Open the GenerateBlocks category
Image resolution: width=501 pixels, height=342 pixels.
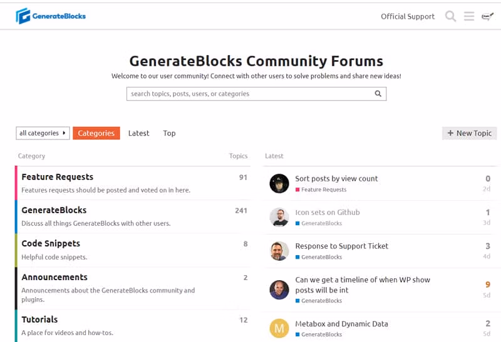[54, 210]
